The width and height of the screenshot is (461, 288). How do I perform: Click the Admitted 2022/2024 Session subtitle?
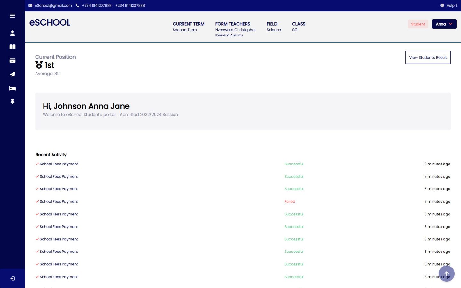149,115
